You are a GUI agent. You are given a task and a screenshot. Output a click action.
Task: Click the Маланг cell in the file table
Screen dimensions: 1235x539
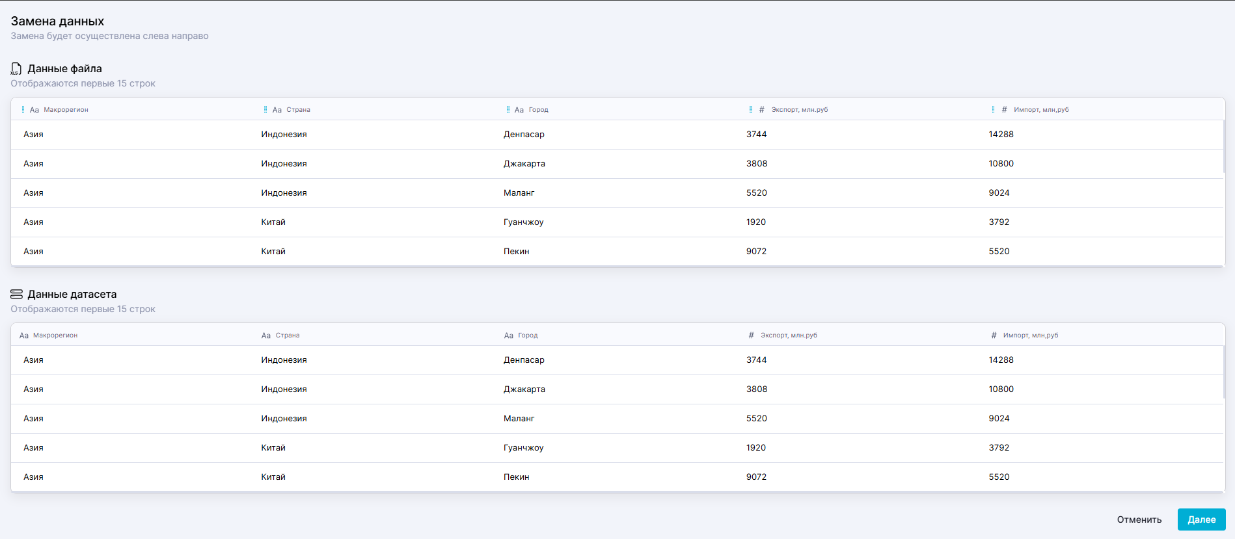pyautogui.click(x=519, y=193)
